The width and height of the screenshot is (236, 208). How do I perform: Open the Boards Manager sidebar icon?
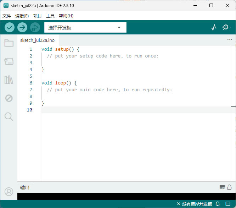coord(9,61)
